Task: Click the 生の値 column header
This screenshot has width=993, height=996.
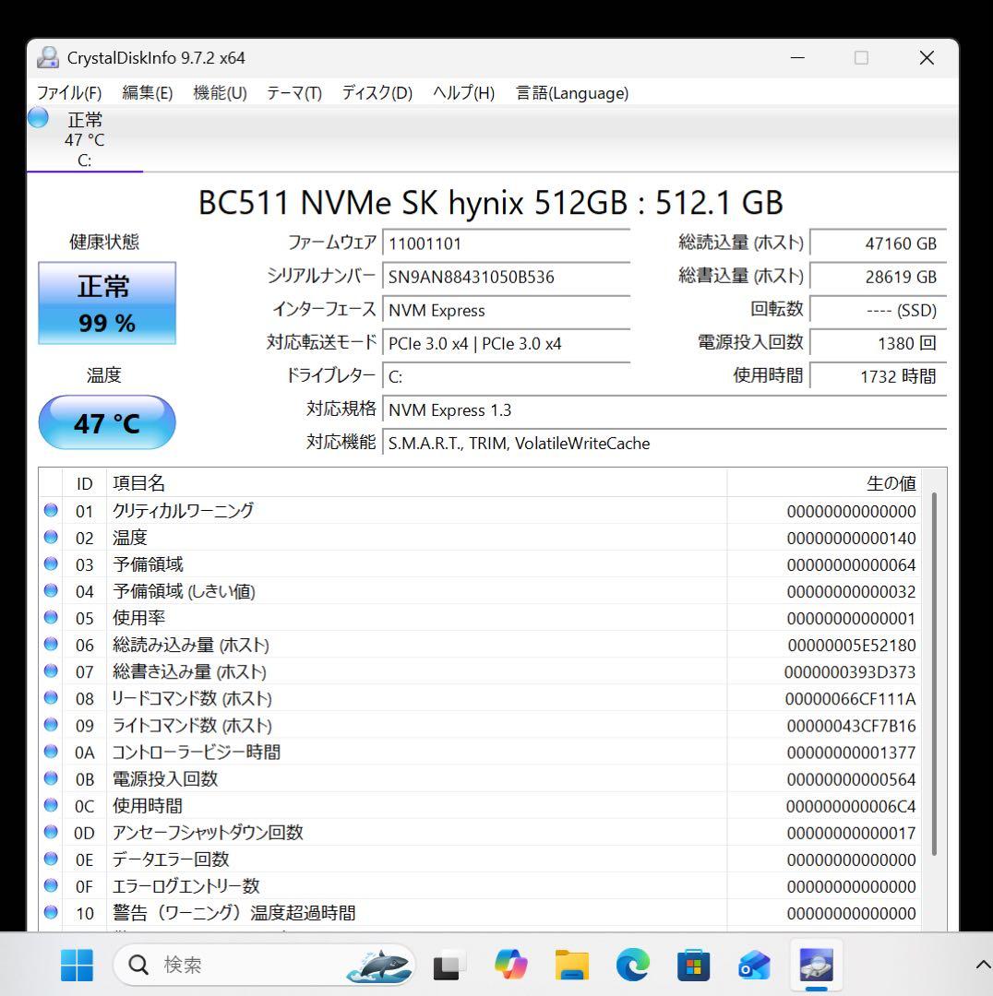Action: coord(824,483)
